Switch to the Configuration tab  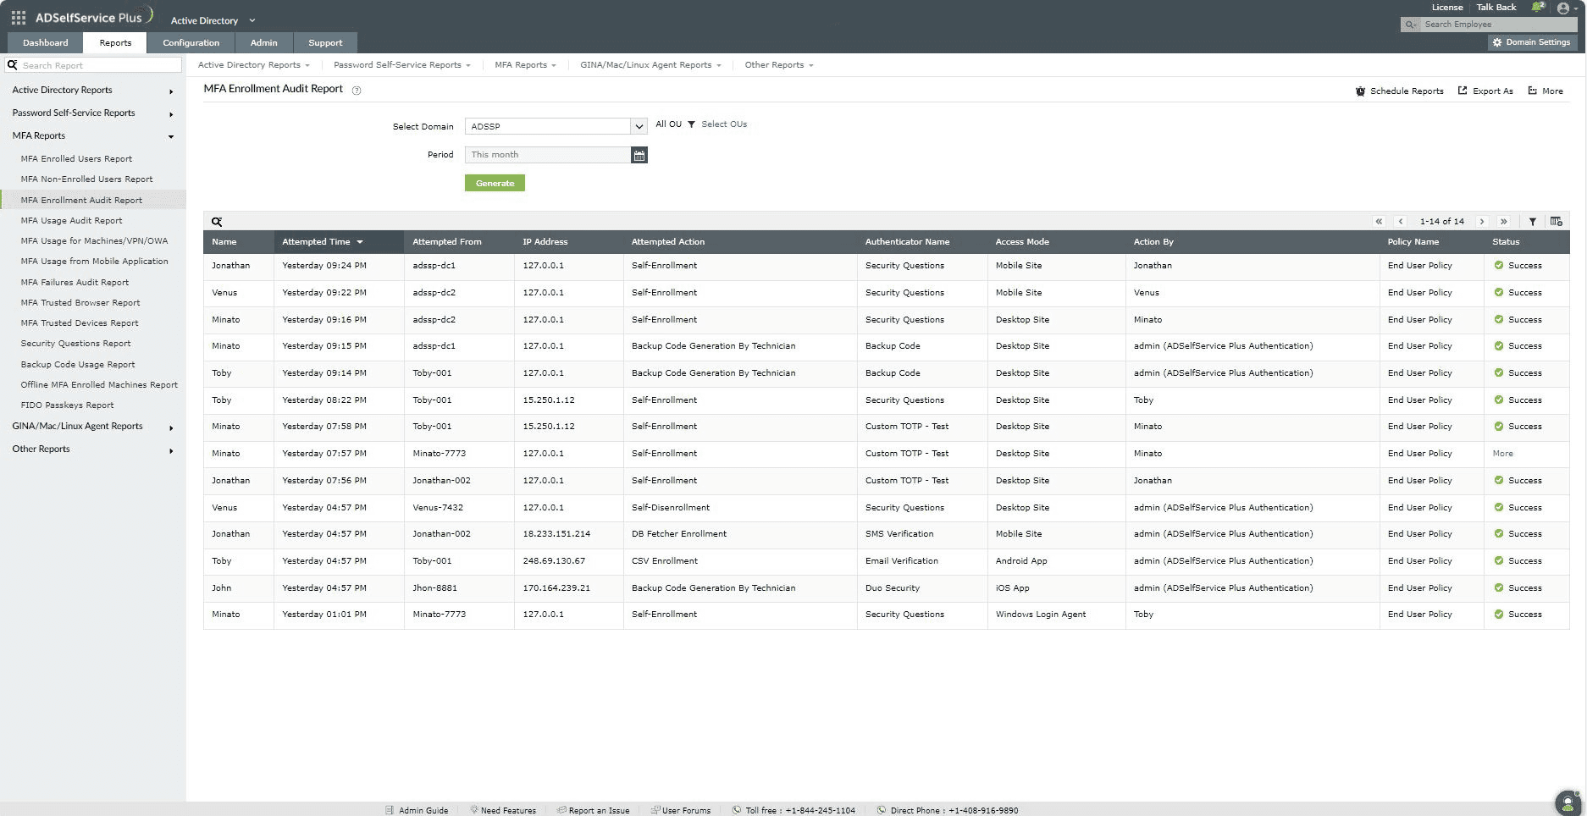pos(191,42)
